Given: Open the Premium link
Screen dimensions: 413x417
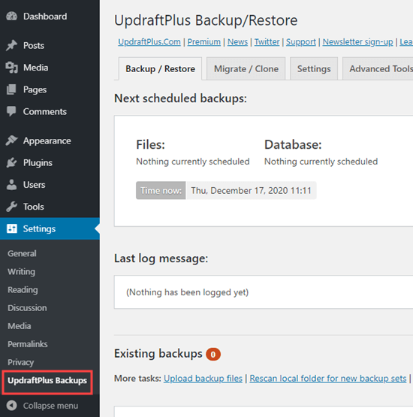Looking at the screenshot, I should pos(203,42).
